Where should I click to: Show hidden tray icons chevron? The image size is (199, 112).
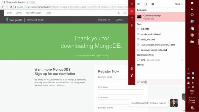[x=188, y=69]
